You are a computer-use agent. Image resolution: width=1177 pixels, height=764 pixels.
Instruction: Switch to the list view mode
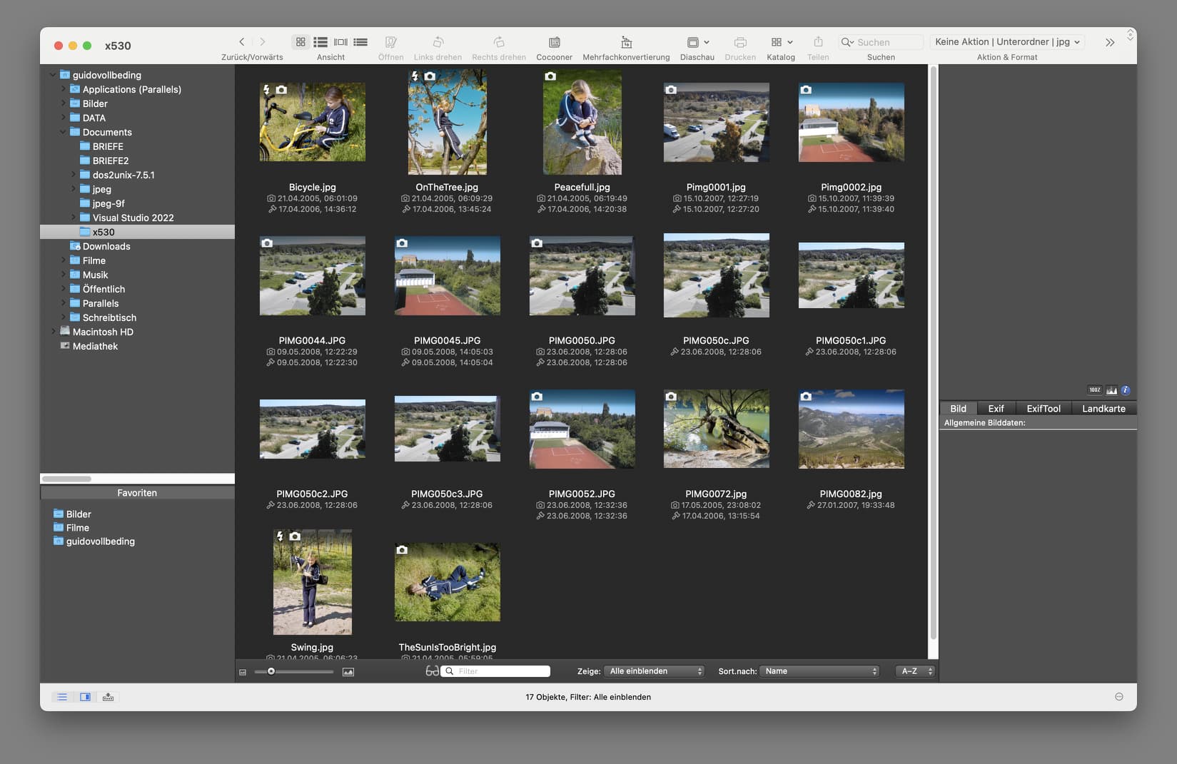(320, 42)
